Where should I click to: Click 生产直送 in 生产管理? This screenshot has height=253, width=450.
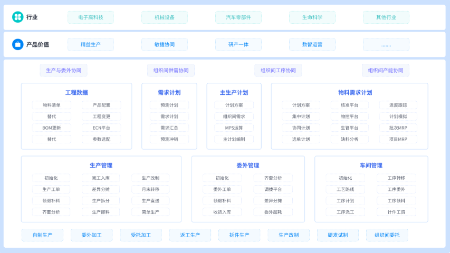(x=150, y=200)
